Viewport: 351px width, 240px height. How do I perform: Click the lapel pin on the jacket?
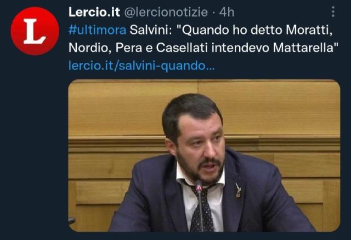pos(239,190)
